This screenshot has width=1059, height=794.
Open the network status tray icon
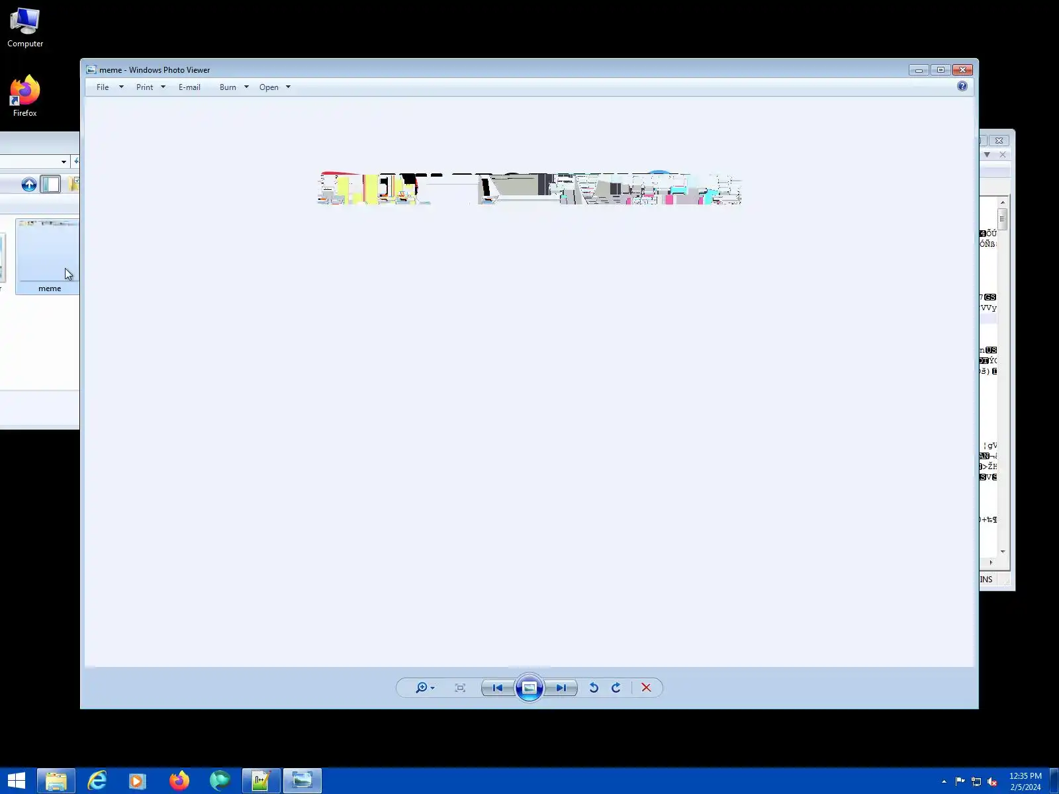click(x=976, y=781)
